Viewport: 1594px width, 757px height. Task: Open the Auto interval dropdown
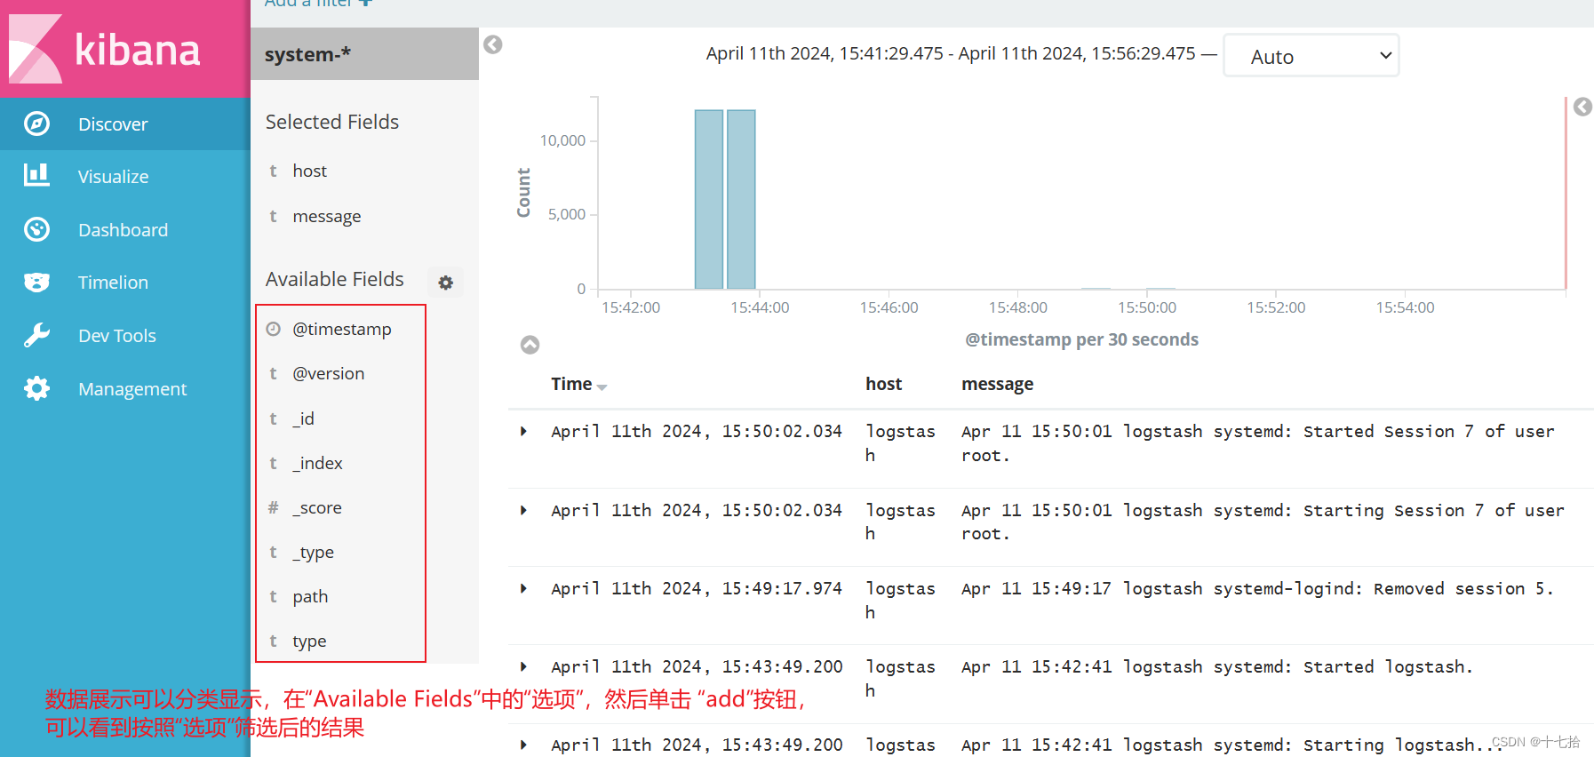[1311, 55]
